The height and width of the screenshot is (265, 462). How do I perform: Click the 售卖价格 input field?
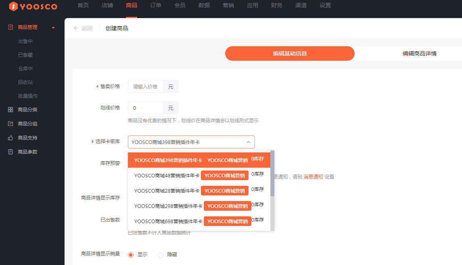146,87
